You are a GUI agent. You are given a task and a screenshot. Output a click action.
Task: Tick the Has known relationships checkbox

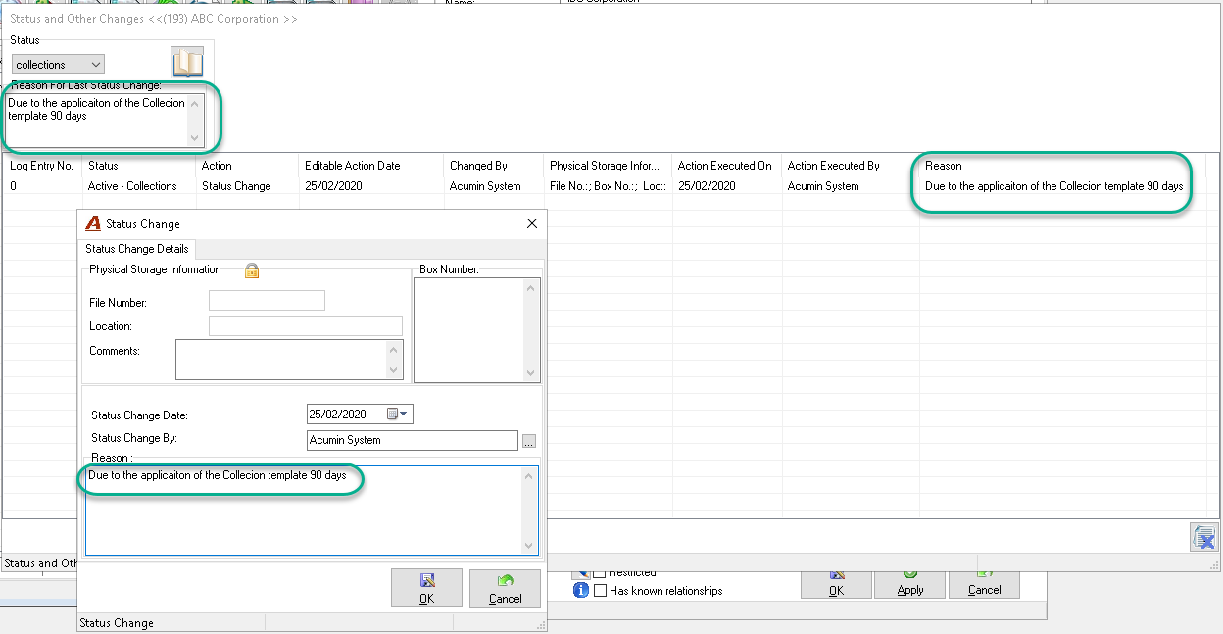coord(601,591)
